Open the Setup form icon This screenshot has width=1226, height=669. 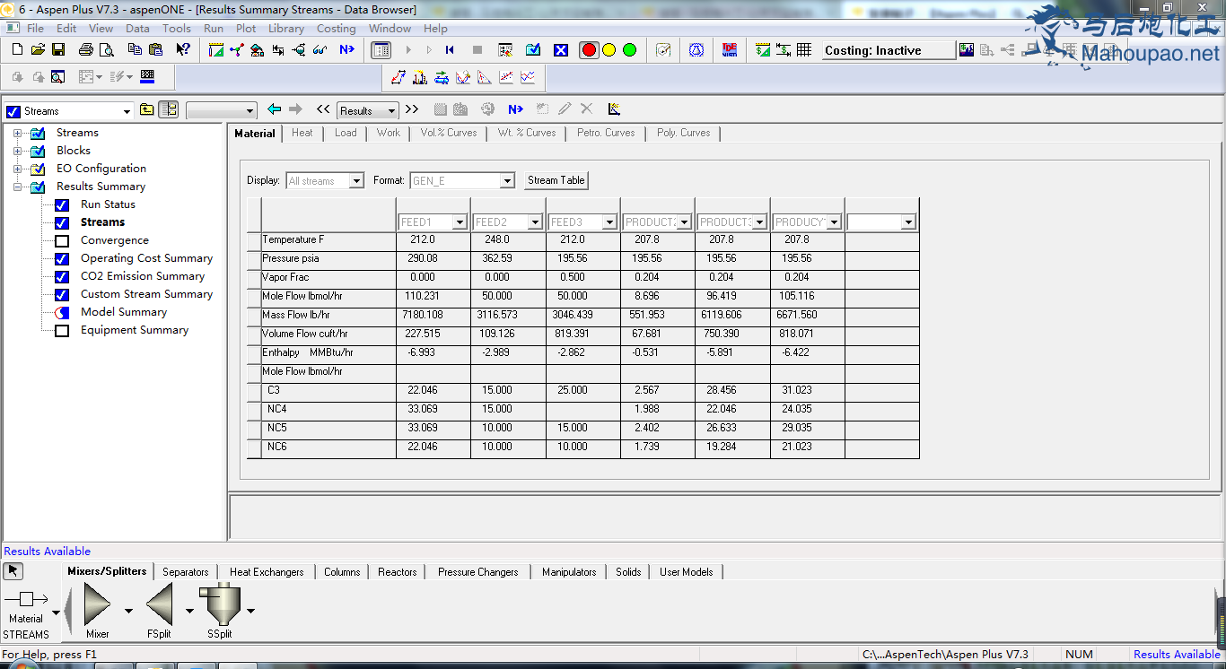click(215, 50)
